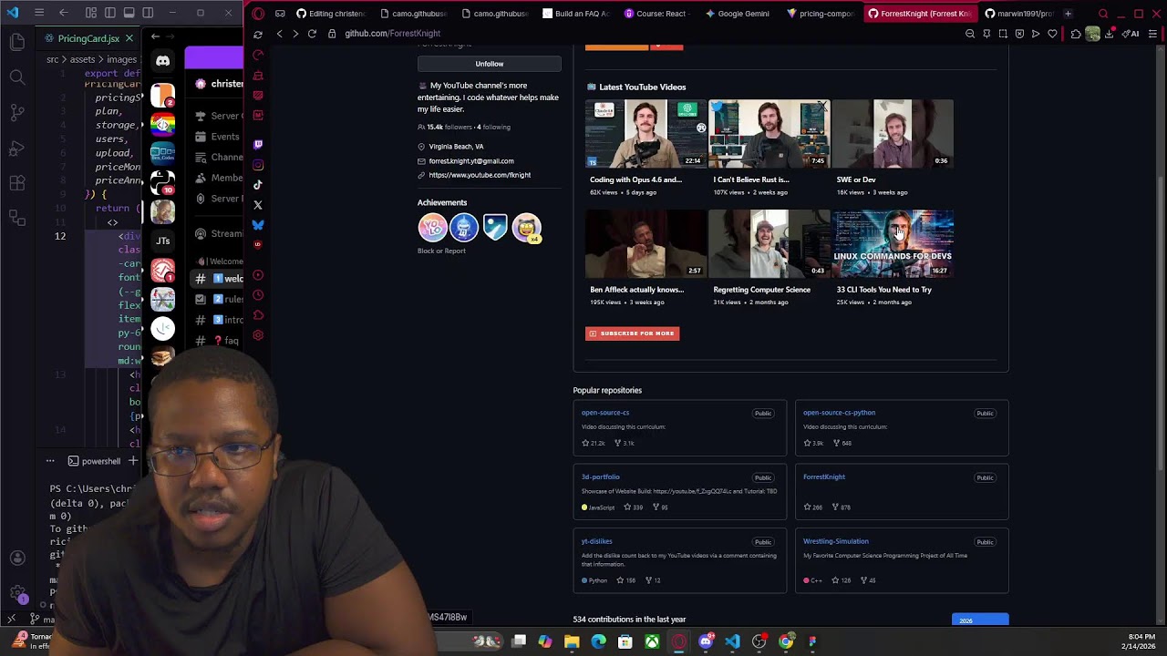Open Wrestling-Simulation repository link

tap(836, 541)
